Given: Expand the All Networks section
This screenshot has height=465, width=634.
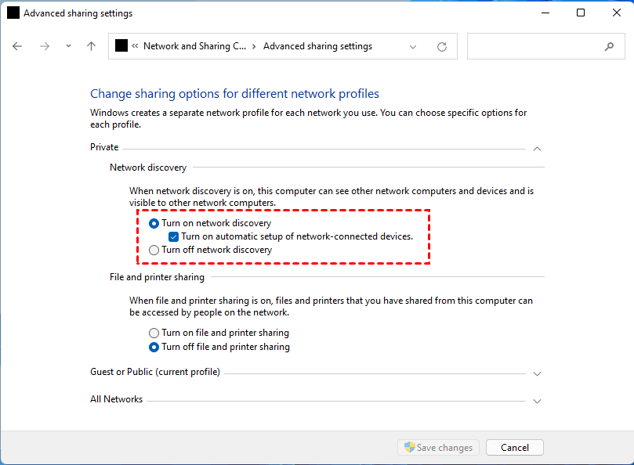Looking at the screenshot, I should 537,401.
